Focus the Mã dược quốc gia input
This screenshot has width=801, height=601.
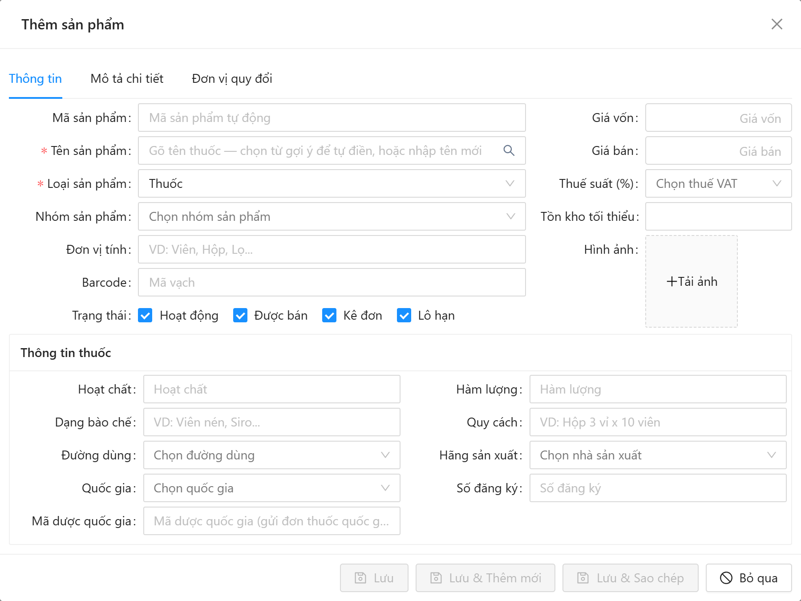click(x=272, y=521)
